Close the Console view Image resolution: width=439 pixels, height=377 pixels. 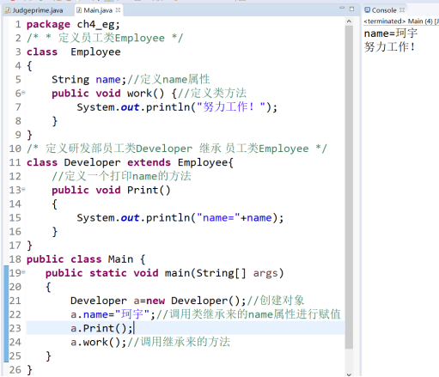[x=402, y=10]
